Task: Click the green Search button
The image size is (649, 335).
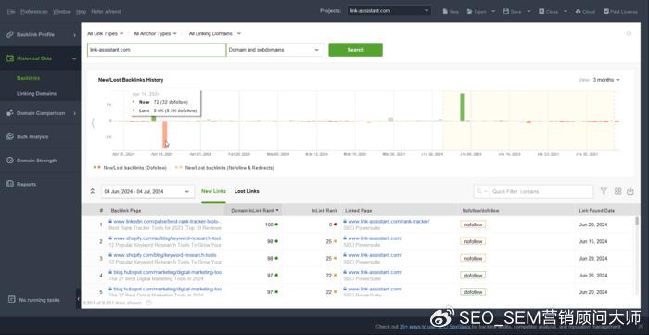Action: (x=355, y=50)
